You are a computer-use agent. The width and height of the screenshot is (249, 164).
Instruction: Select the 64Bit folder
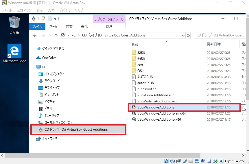click(x=141, y=59)
